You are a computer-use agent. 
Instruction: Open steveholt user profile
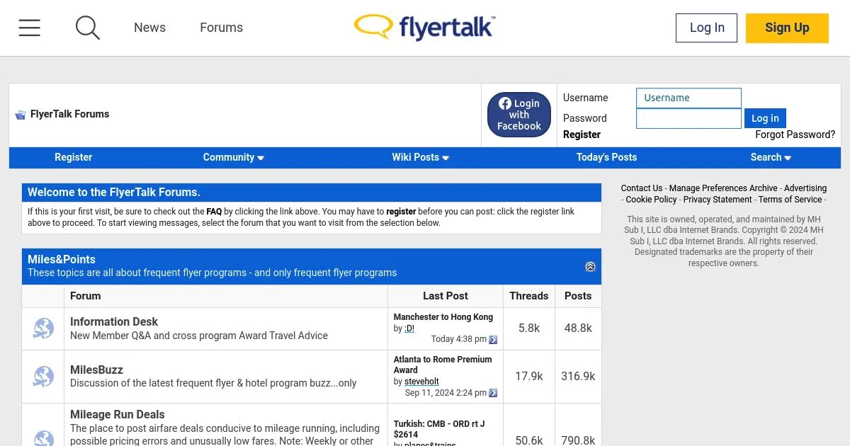(x=421, y=382)
